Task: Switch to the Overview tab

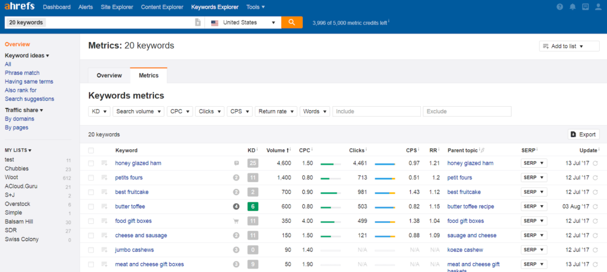Action: coord(109,75)
